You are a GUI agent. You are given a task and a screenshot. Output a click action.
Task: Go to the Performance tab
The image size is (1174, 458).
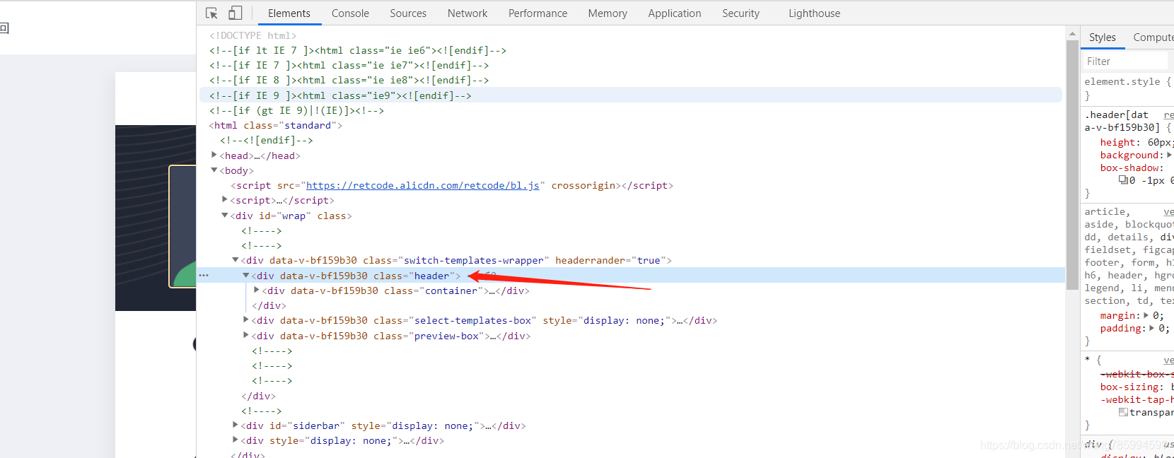pyautogui.click(x=537, y=13)
